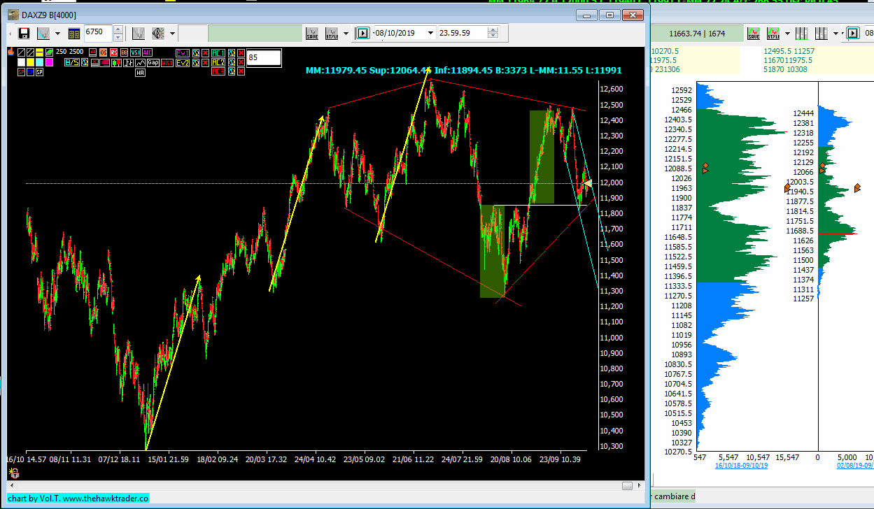Image resolution: width=874 pixels, height=509 pixels.
Task: Select the yellow horizontal line tool
Action: (39, 52)
